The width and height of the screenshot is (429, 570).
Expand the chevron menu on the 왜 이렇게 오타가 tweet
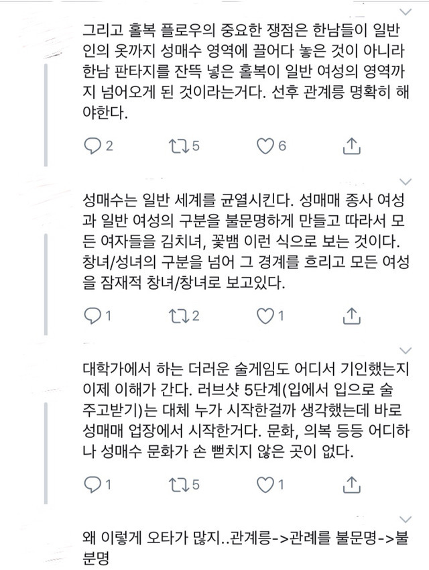[x=405, y=520]
